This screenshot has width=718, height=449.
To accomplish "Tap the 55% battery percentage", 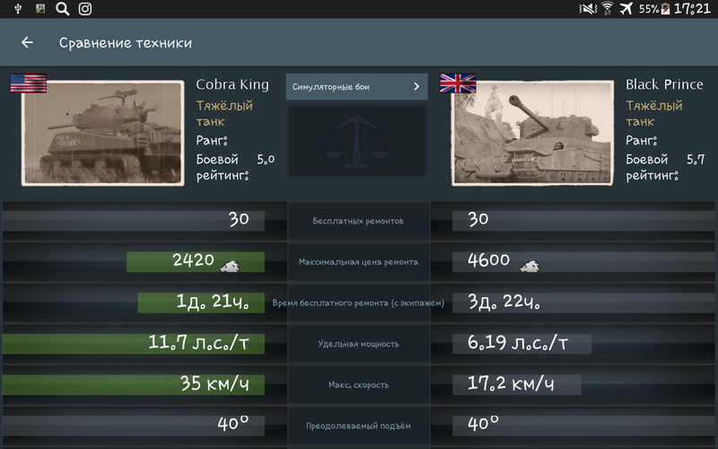I will (649, 9).
